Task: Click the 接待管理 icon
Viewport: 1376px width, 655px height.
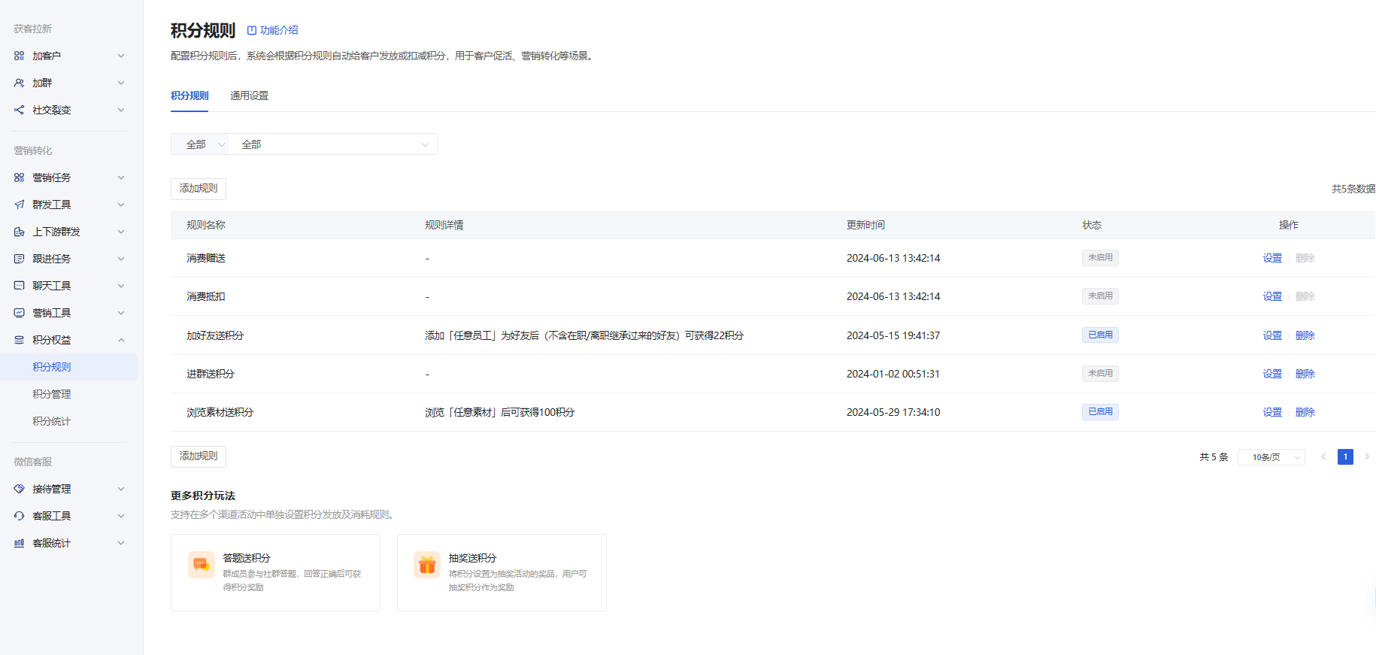Action: [19, 489]
